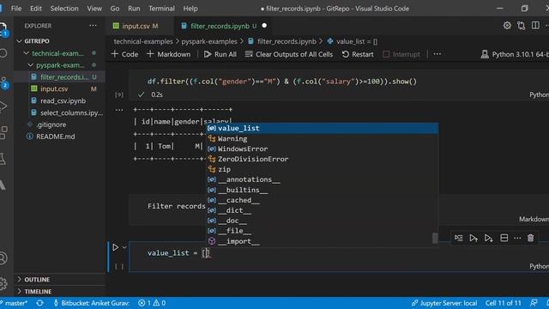Split the editor to the right
The image size is (549, 309).
pos(535,26)
